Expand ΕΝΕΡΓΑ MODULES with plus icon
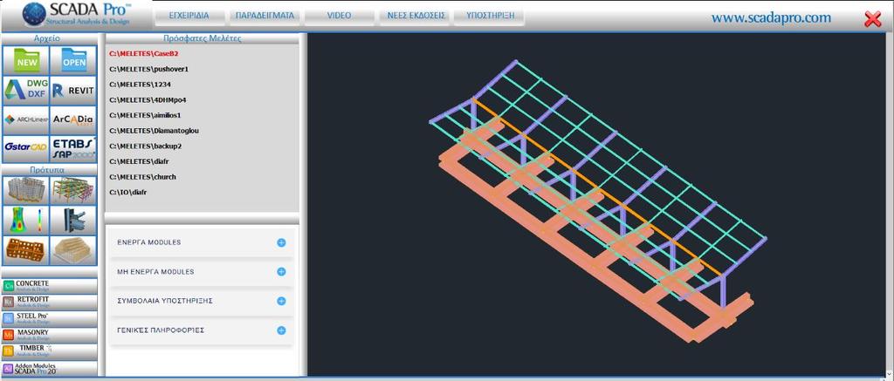The image size is (894, 381). coord(281,242)
